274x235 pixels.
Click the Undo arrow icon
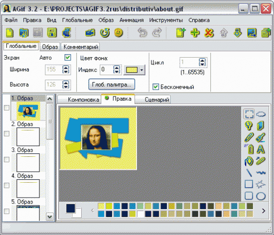(142, 33)
